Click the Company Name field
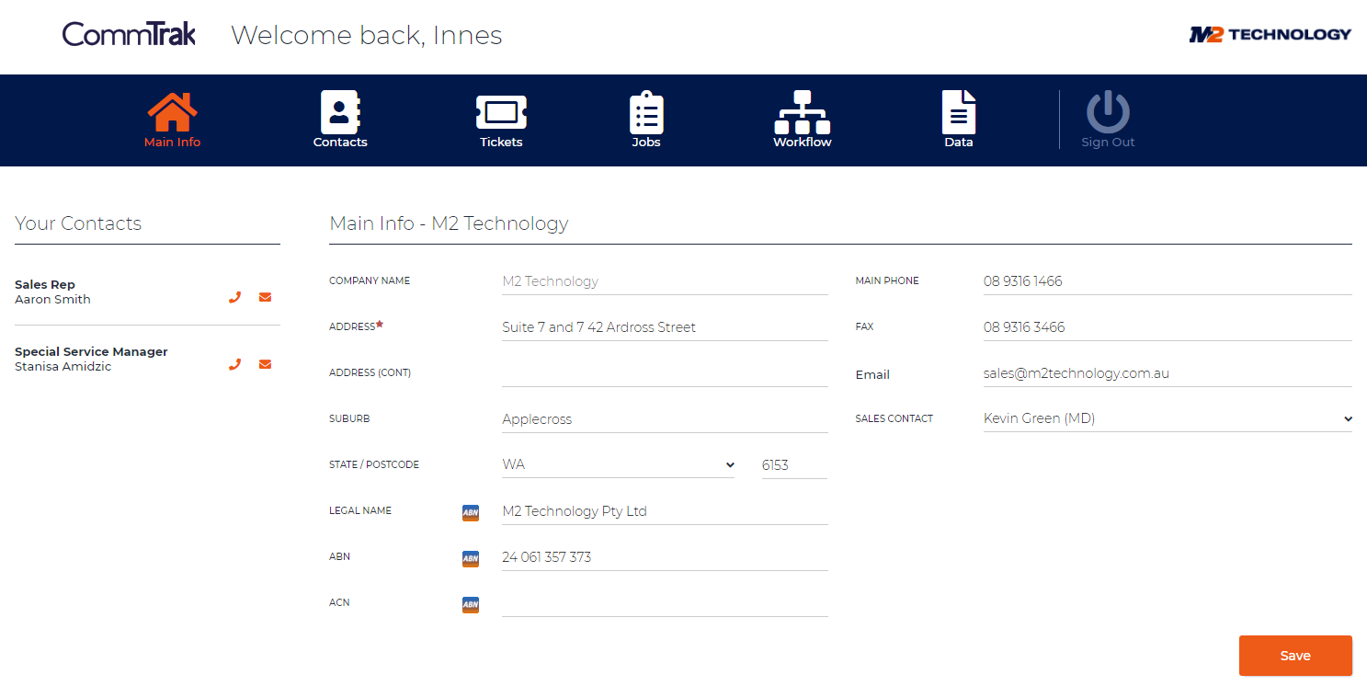 click(x=665, y=281)
